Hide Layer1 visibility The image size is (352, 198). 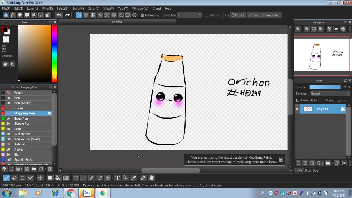(297, 109)
